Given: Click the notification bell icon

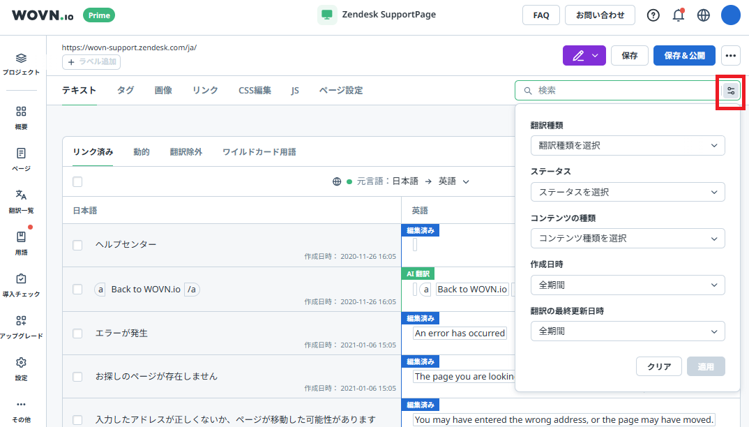Looking at the screenshot, I should (678, 15).
